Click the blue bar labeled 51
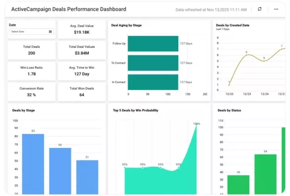Viewport: 290px width, 196px height. (87, 177)
